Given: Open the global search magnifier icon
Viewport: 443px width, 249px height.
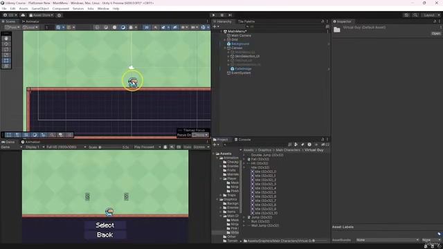Looking at the screenshot, I should [x=415, y=15].
